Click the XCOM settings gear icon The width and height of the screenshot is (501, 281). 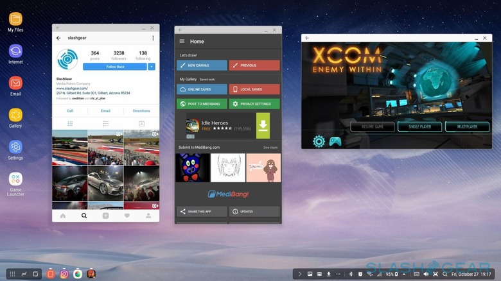319,141
